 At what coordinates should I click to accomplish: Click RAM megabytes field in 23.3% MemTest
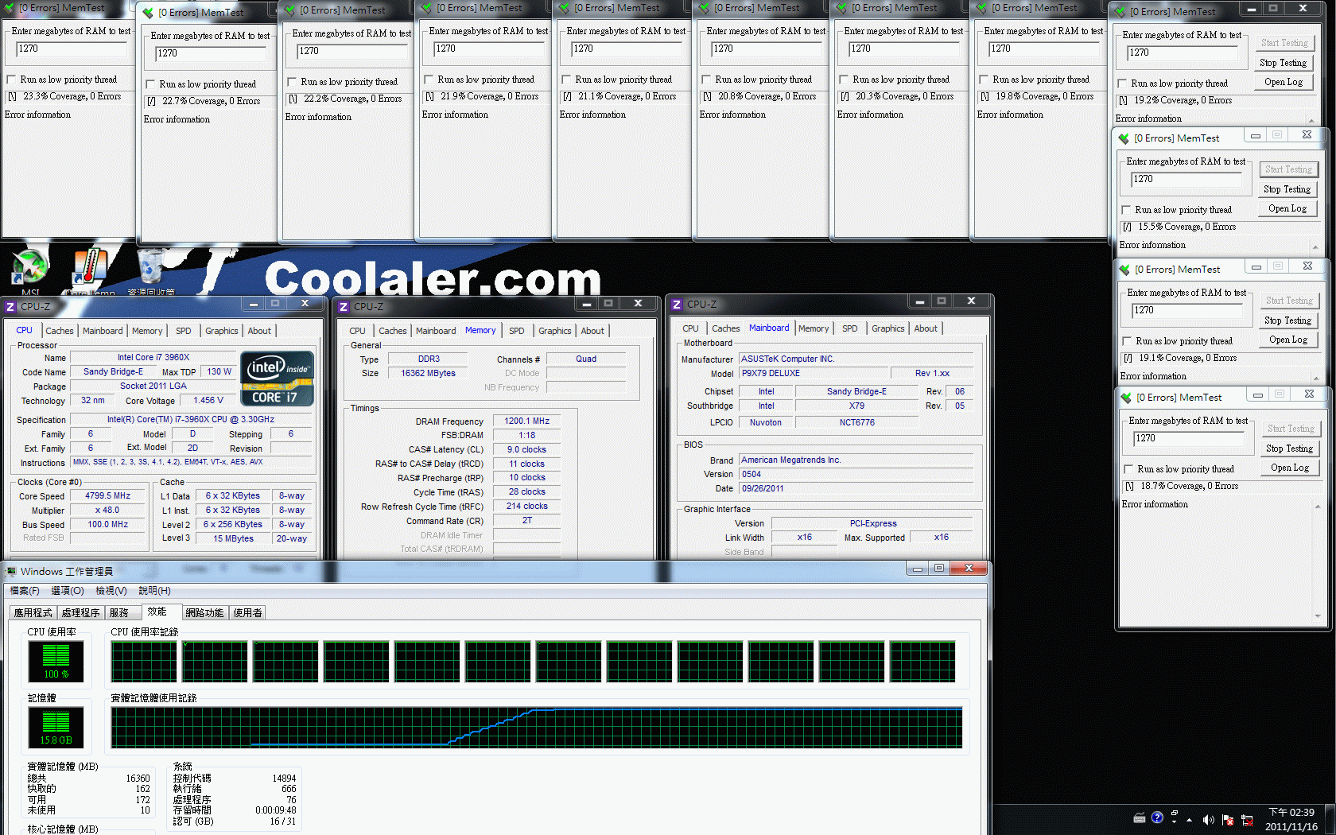point(72,49)
